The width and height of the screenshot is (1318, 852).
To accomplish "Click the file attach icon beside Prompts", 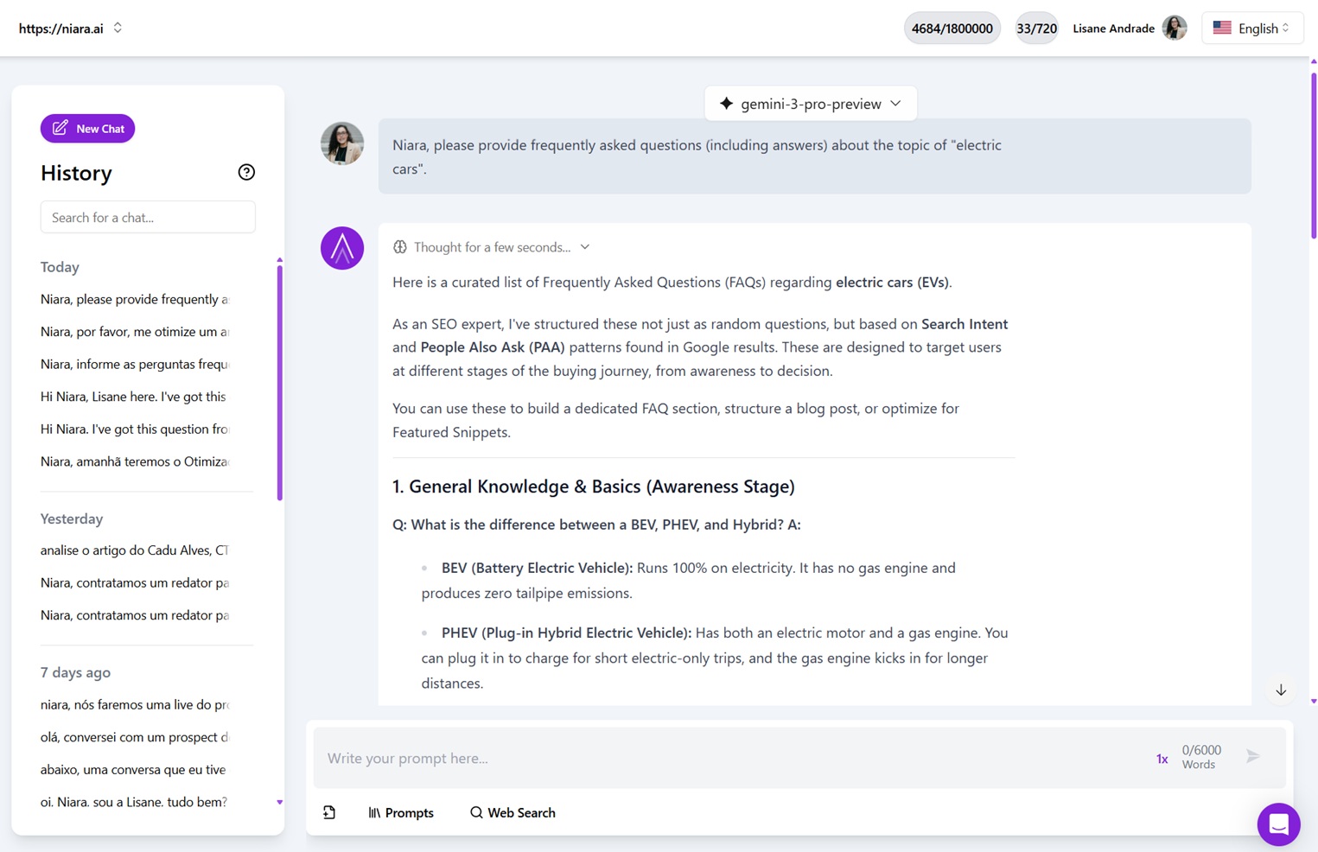I will point(329,812).
